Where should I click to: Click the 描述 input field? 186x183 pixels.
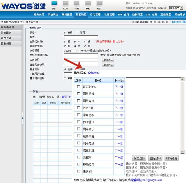81,37
